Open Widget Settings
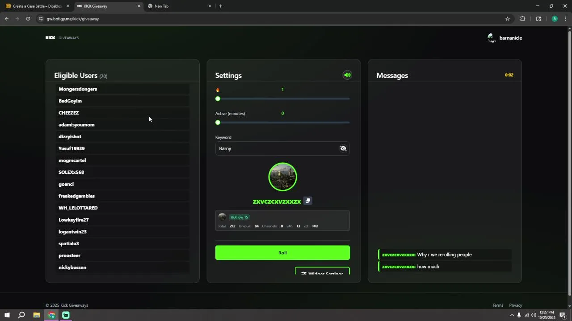Image resolution: width=572 pixels, height=321 pixels. point(322,271)
